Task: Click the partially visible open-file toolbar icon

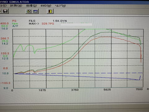Action: 1,11
